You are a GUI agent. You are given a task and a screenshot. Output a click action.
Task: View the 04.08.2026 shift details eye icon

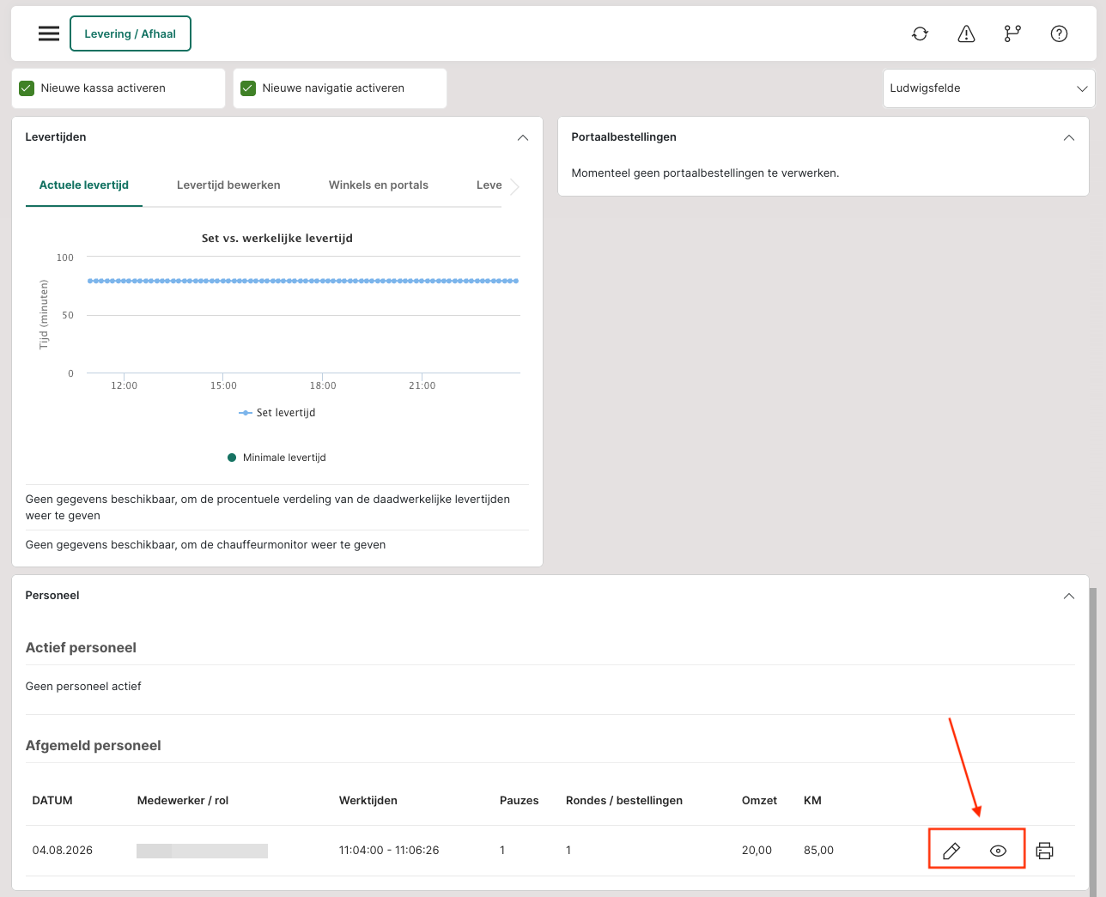tap(998, 851)
